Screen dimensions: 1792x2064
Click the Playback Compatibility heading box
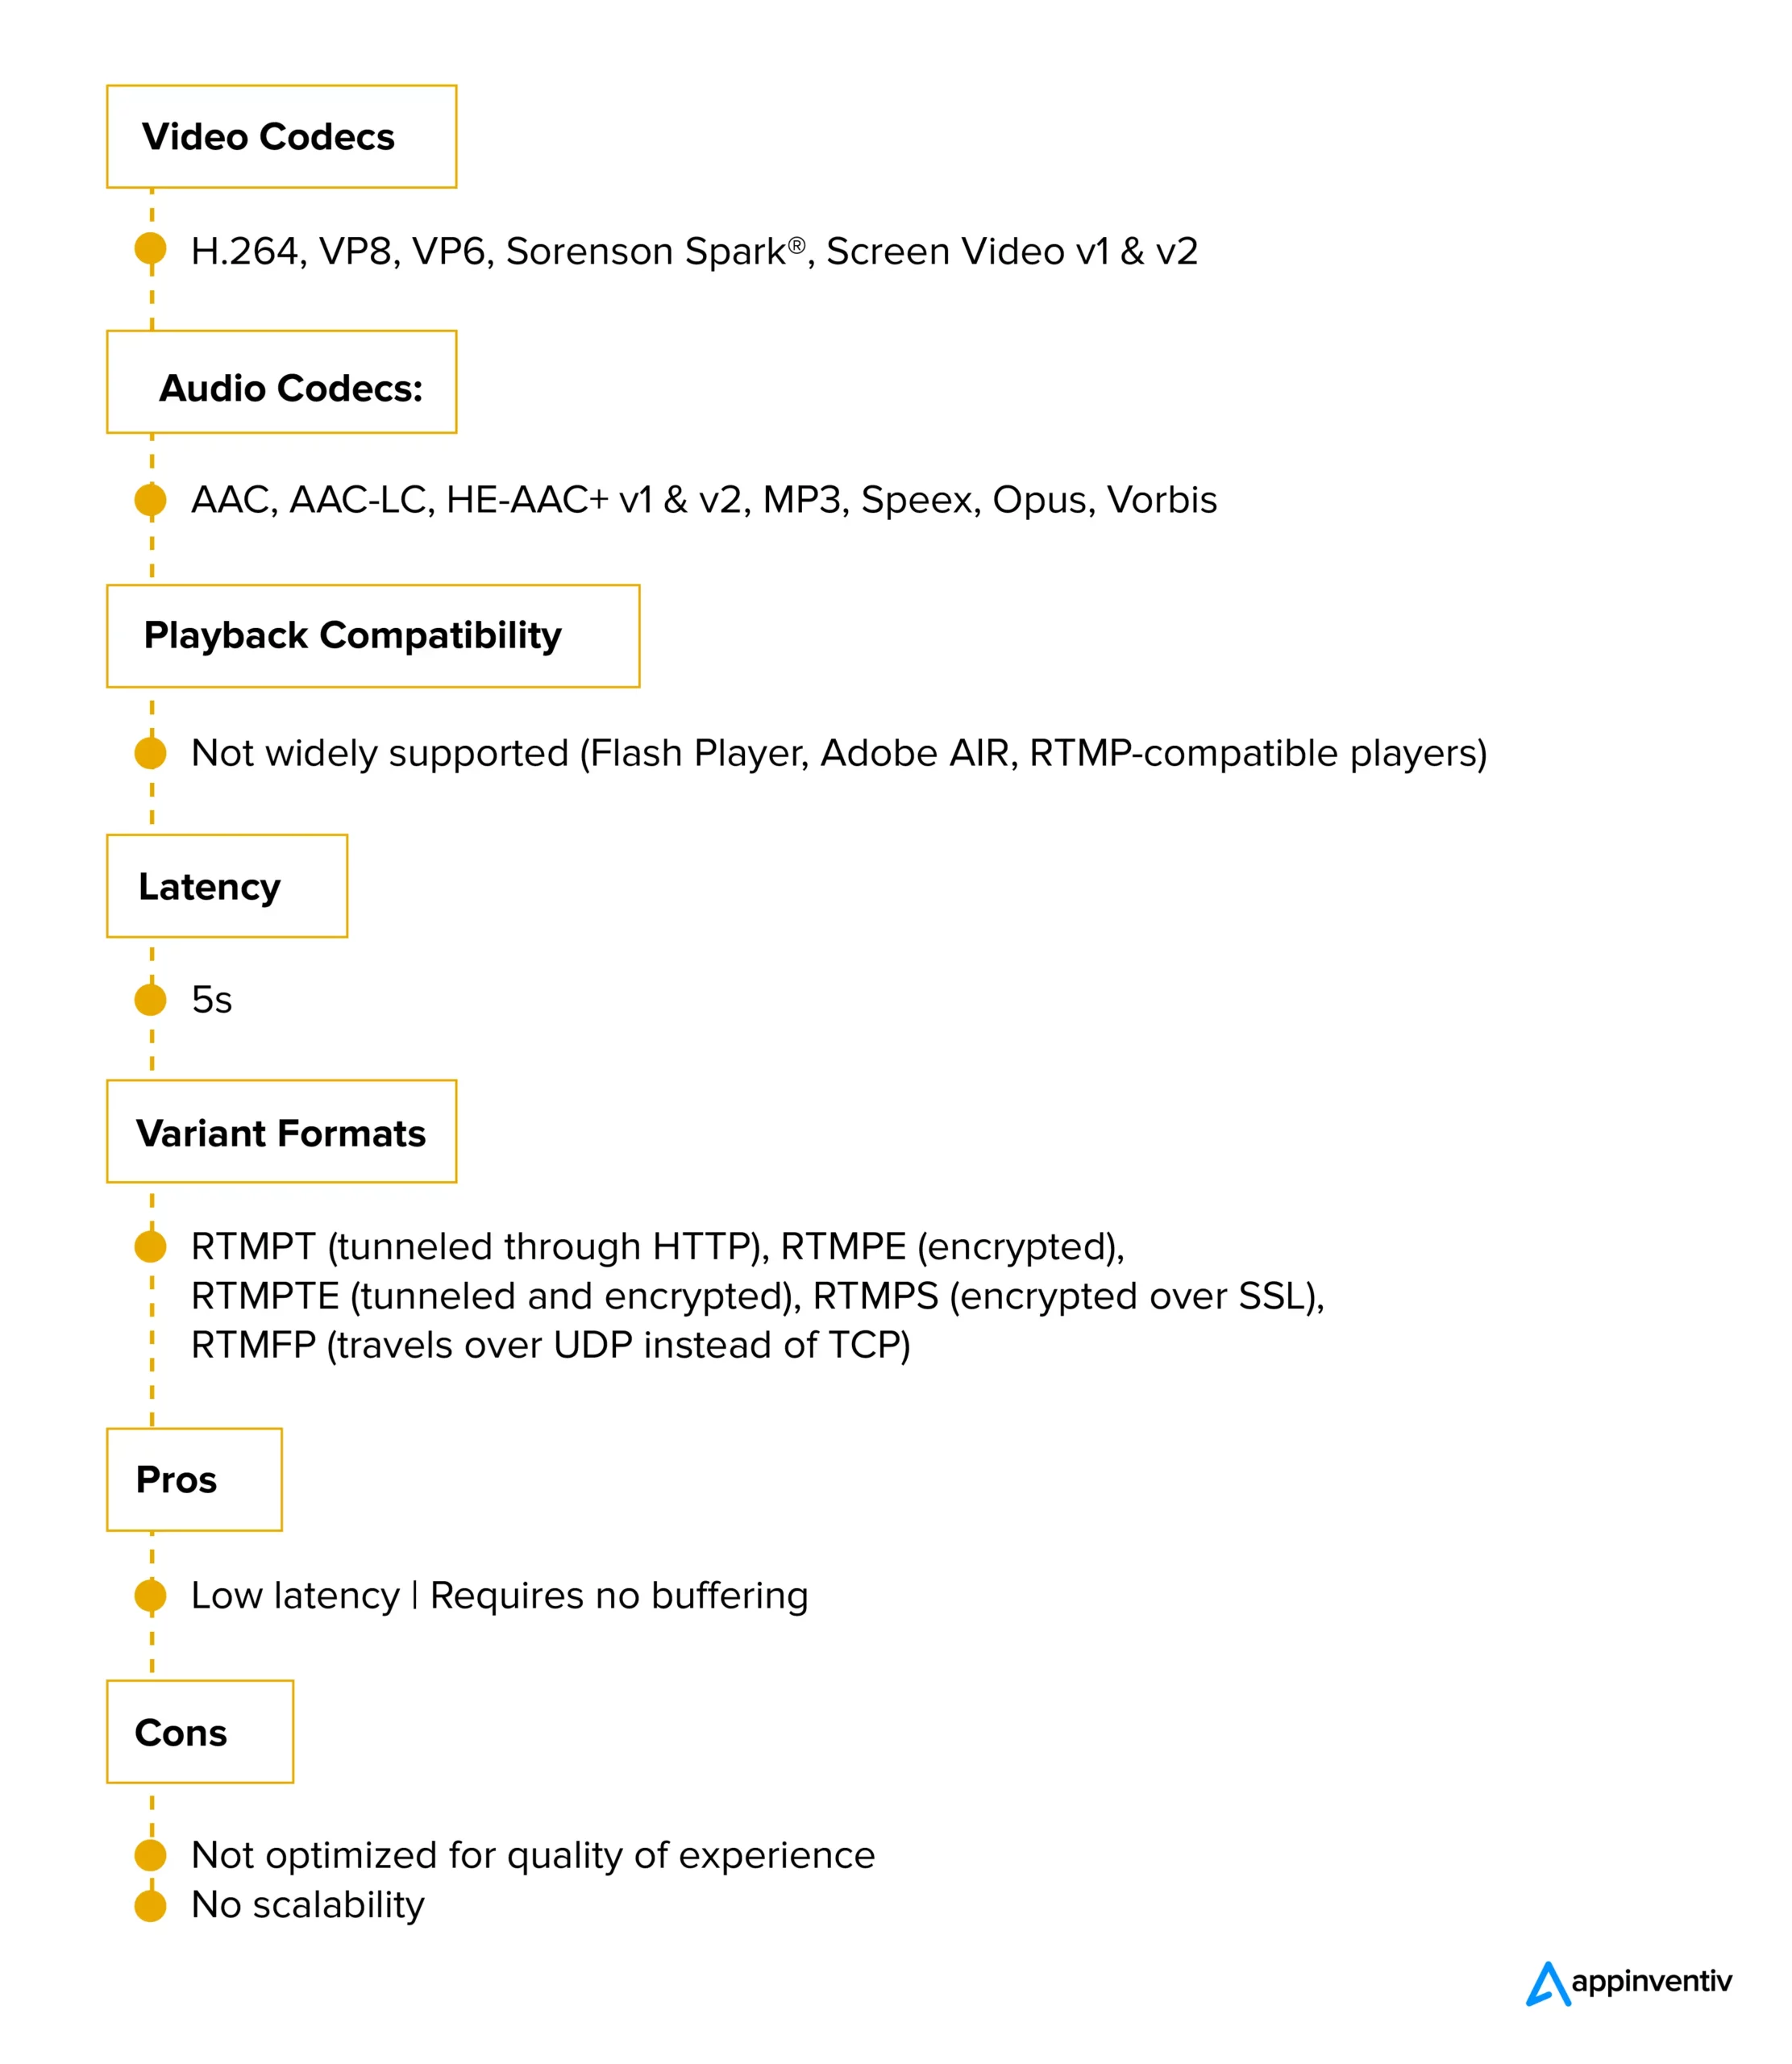tap(373, 636)
